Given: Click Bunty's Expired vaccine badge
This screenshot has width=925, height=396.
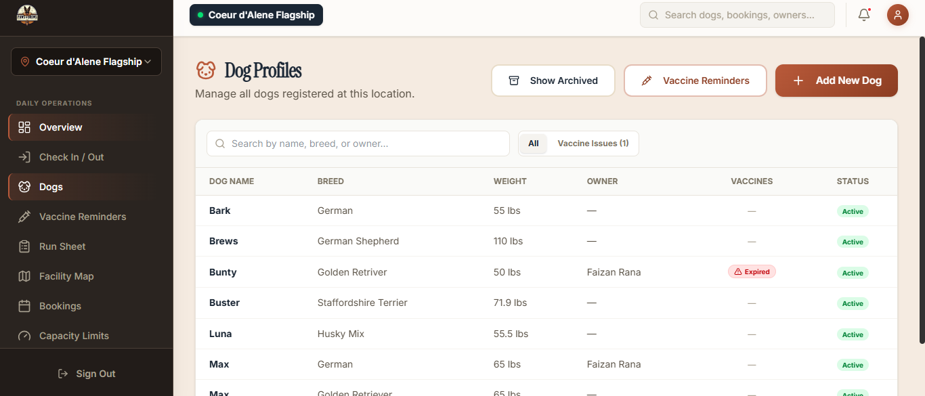Looking at the screenshot, I should (x=752, y=271).
